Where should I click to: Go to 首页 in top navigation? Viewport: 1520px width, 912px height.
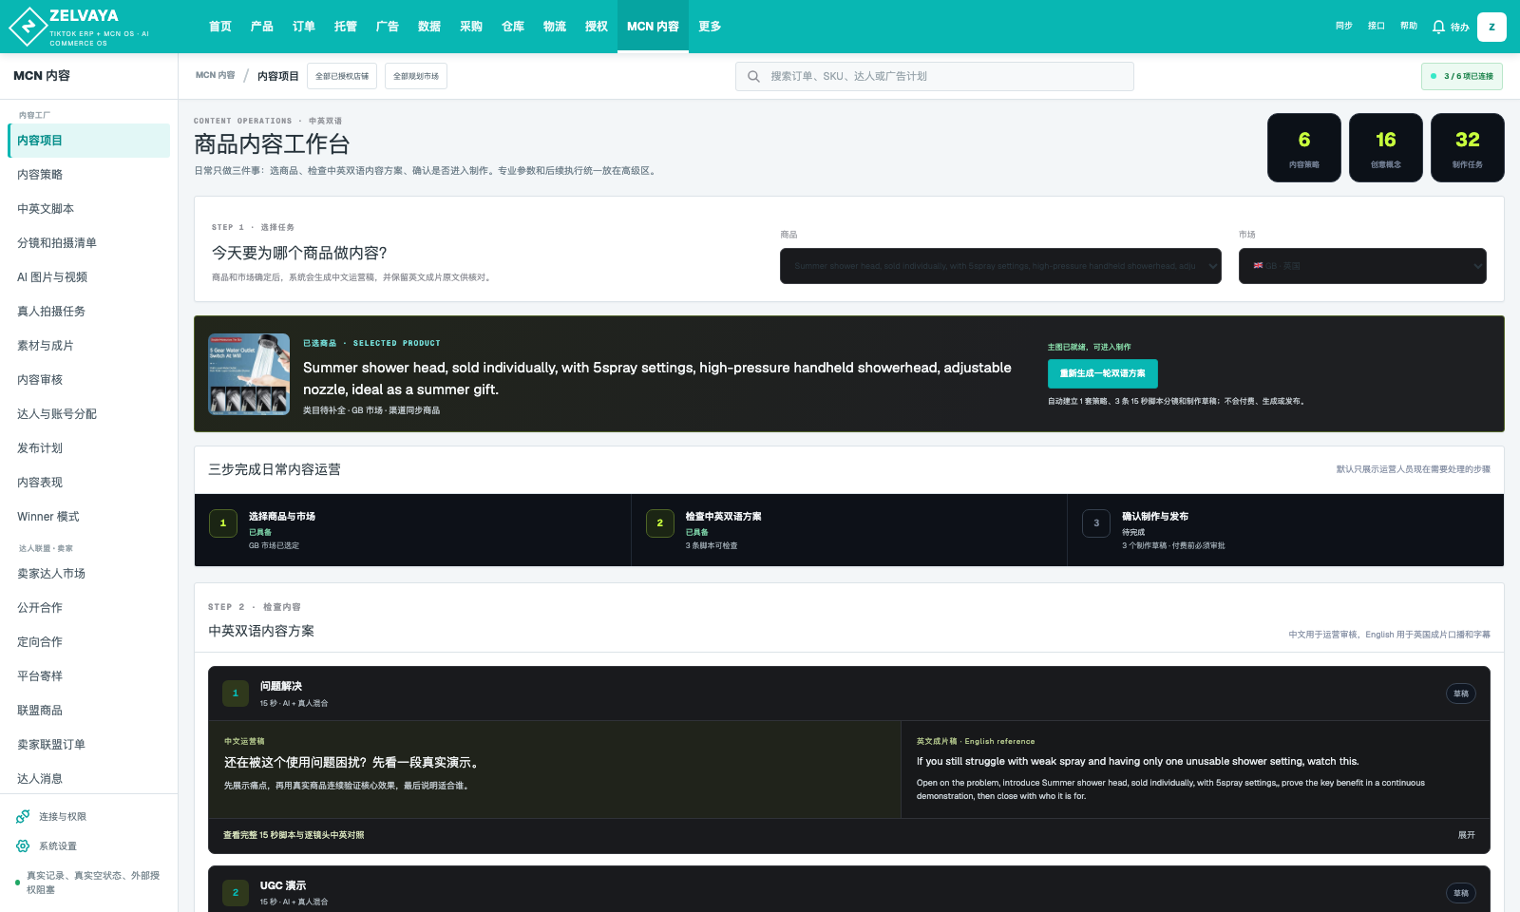220,27
